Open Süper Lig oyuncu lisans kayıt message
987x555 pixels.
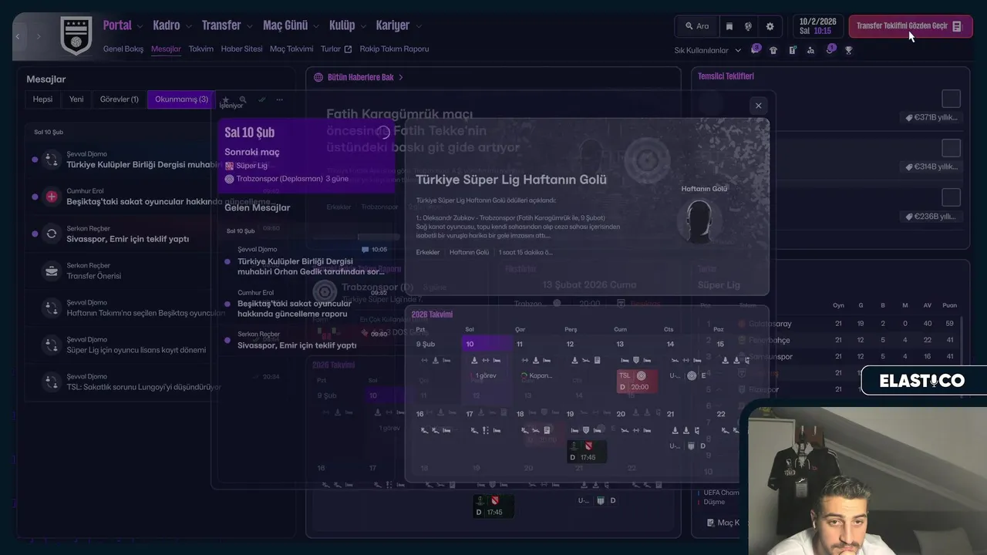[123, 345]
